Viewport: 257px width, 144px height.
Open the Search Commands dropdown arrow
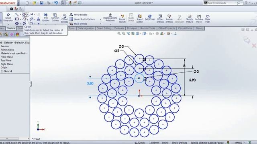click(x=242, y=3)
